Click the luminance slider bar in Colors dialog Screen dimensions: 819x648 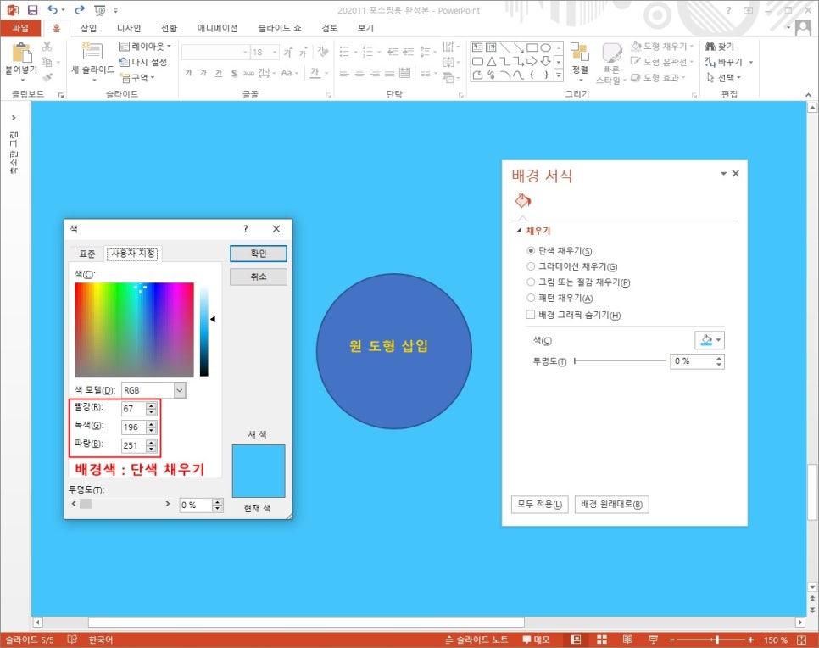(x=204, y=332)
